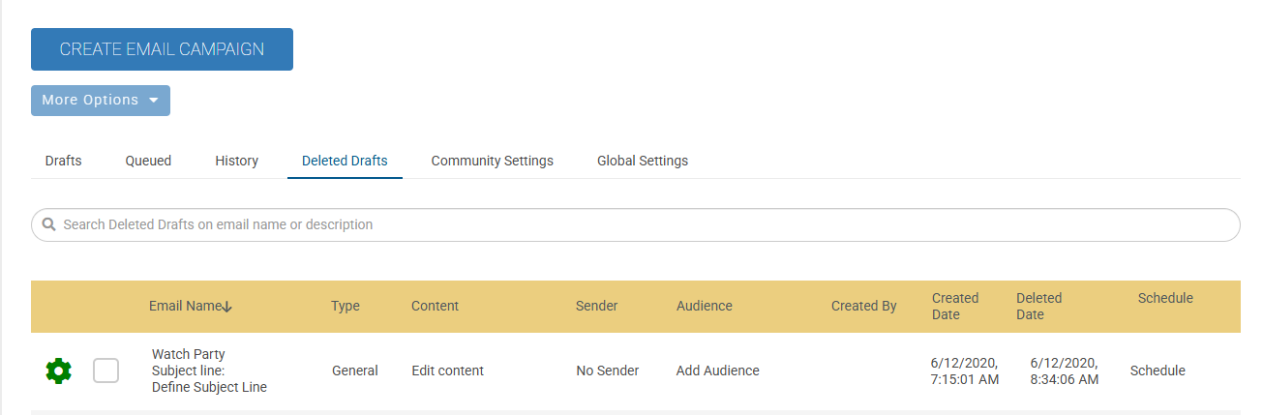Sort by the Email Name column header
Viewport: 1263px width, 415px height.
[185, 306]
